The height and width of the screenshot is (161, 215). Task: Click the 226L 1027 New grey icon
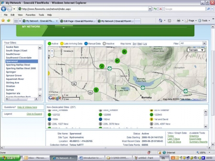(49, 124)
